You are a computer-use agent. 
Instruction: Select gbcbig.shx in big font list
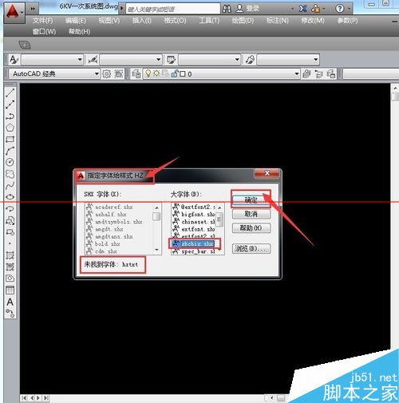point(193,243)
